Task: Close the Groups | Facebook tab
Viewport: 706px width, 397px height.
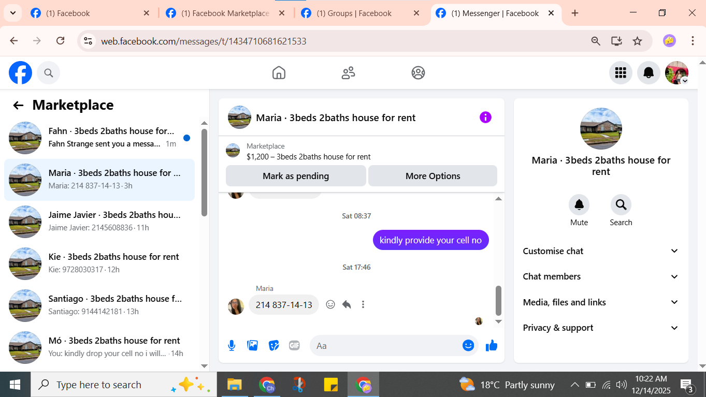Action: tap(416, 13)
